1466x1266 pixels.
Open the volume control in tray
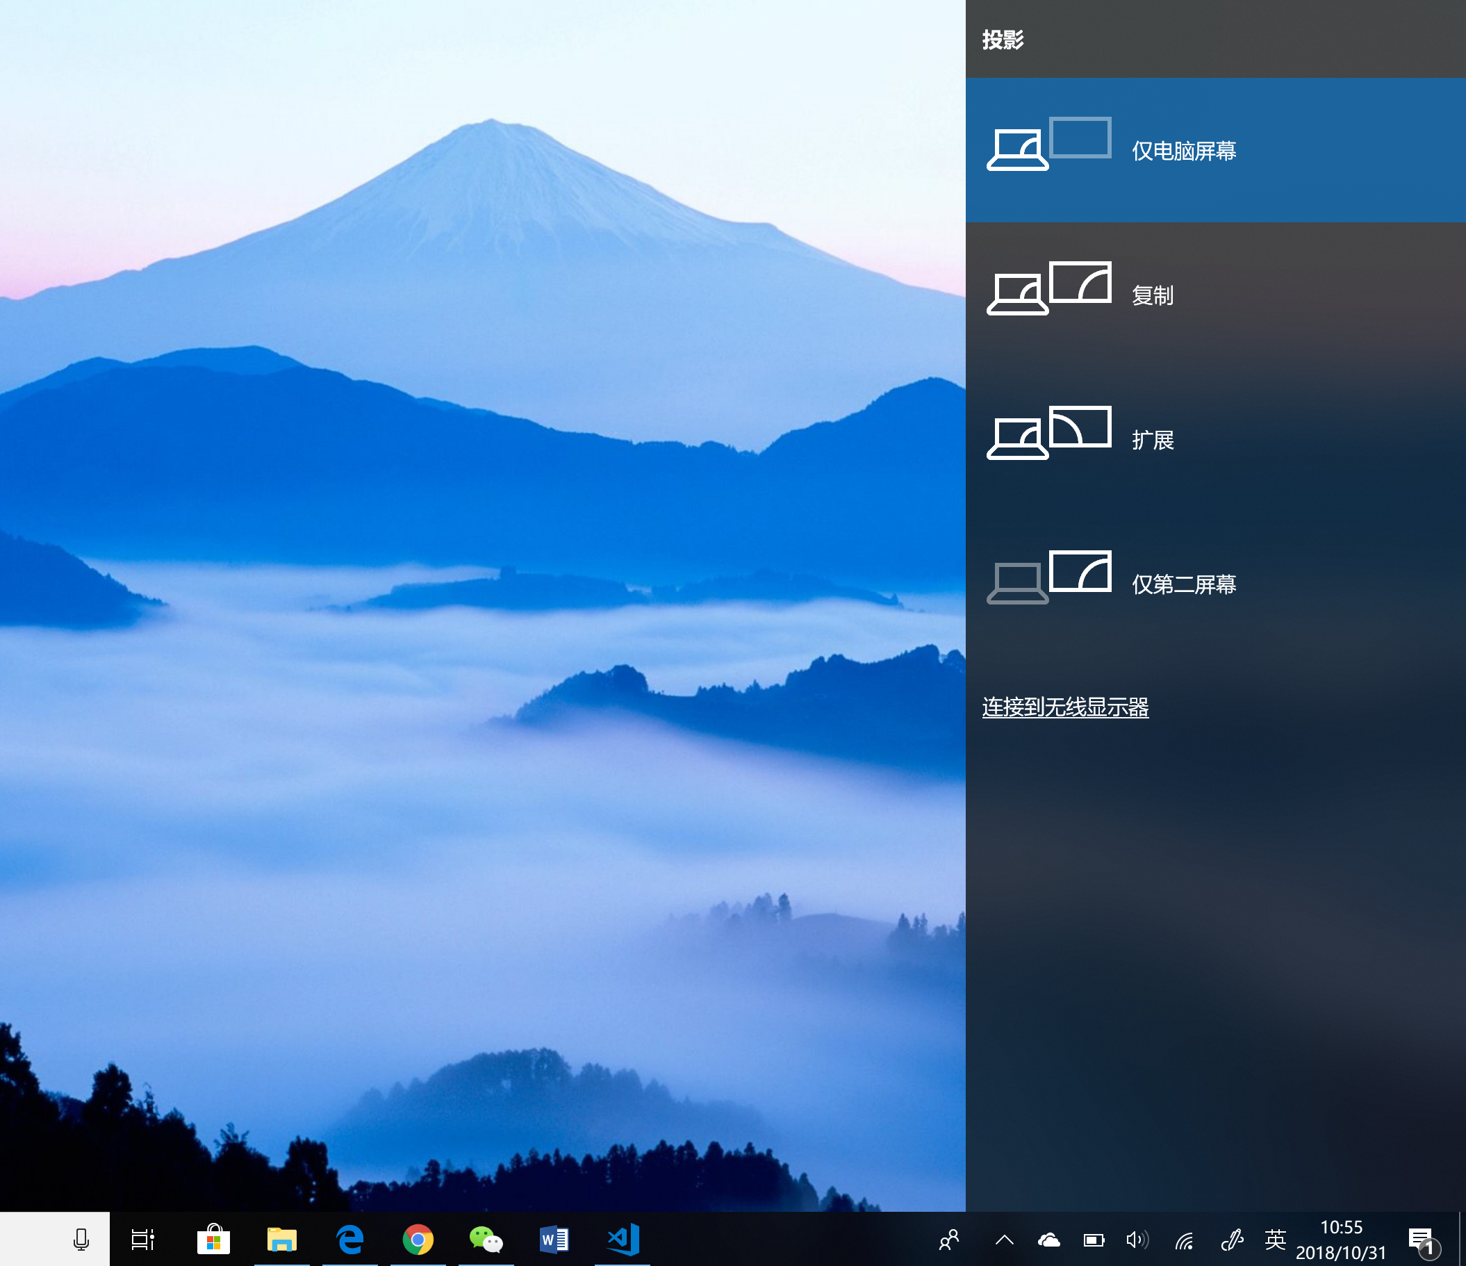(x=1137, y=1239)
